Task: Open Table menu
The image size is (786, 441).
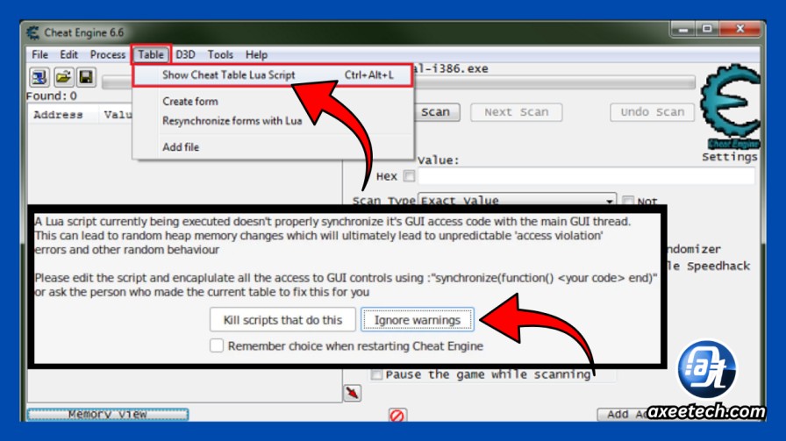Action: pos(151,54)
